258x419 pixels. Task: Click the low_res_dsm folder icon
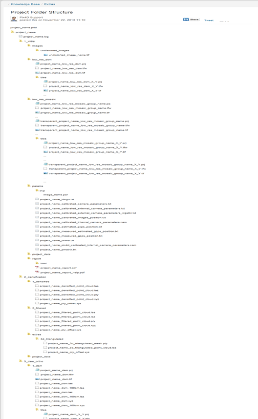(29, 59)
